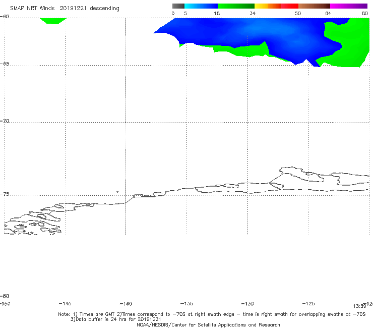Click the red segment of the color bar
The width and height of the screenshot is (373, 328).
click(289, 6)
